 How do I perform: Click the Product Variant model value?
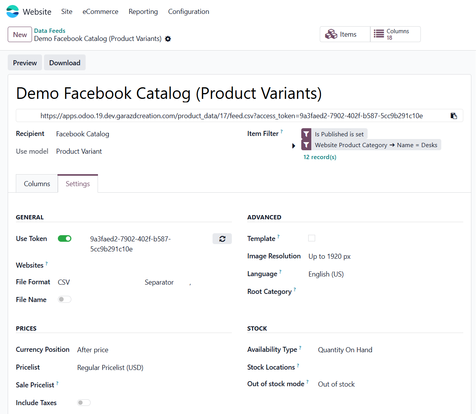pyautogui.click(x=79, y=151)
